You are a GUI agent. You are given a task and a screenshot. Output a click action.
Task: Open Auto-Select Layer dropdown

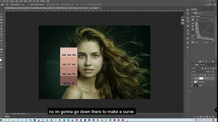coord(24,5)
